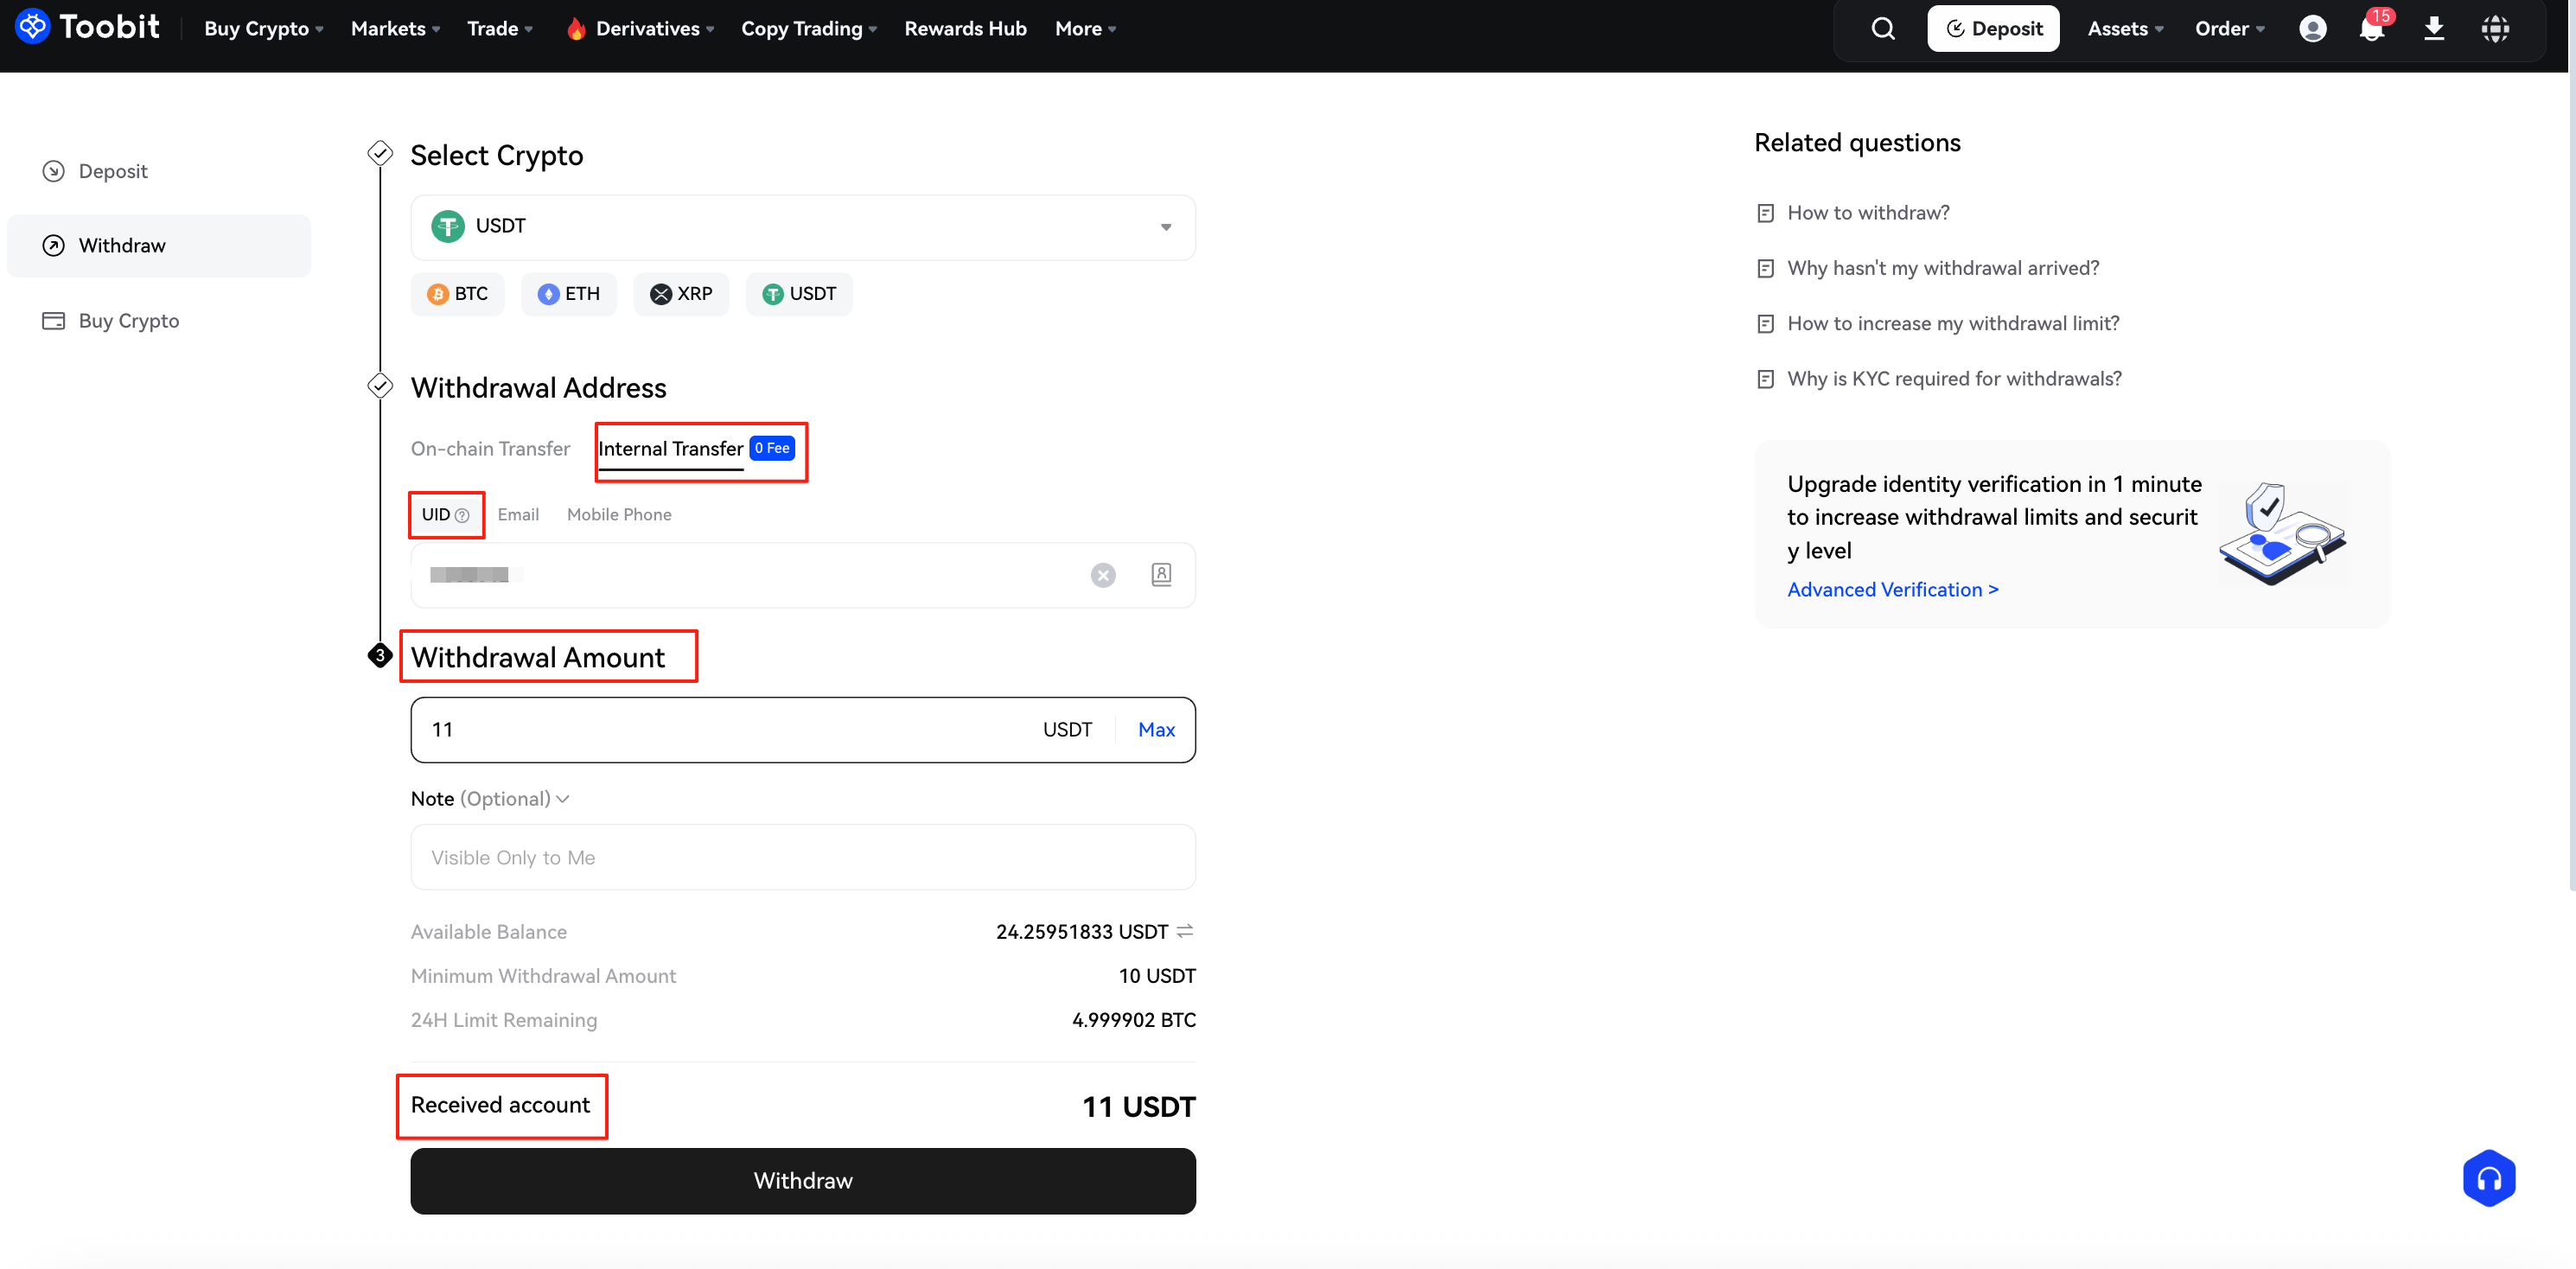2576x1269 pixels.
Task: Select the UID address type option
Action: pos(437,514)
